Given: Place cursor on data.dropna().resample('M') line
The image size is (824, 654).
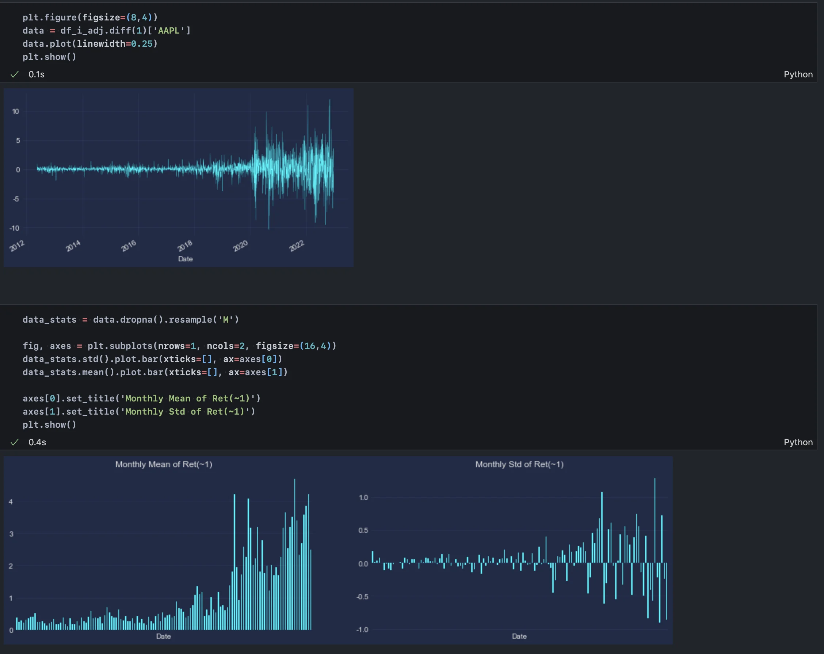Looking at the screenshot, I should pyautogui.click(x=130, y=320).
